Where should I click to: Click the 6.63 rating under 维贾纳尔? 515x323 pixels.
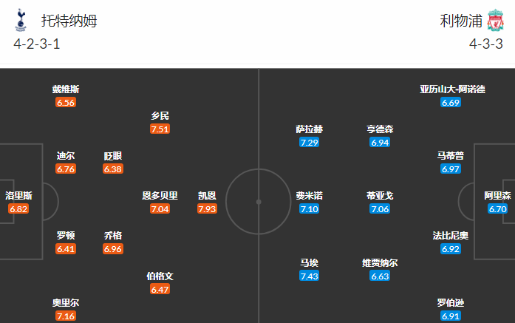pyautogui.click(x=380, y=276)
